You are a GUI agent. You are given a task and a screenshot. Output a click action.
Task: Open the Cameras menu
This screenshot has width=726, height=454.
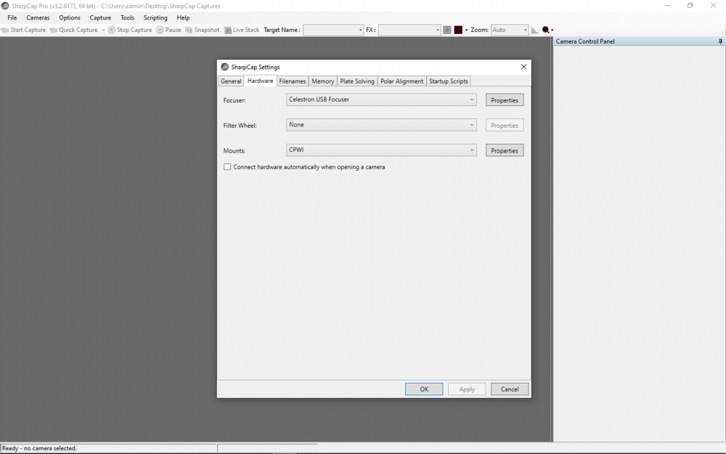click(x=37, y=17)
